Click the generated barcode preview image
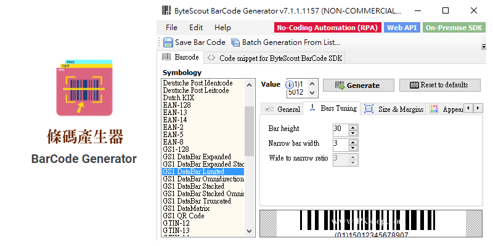The image size is (493, 246). [371, 223]
